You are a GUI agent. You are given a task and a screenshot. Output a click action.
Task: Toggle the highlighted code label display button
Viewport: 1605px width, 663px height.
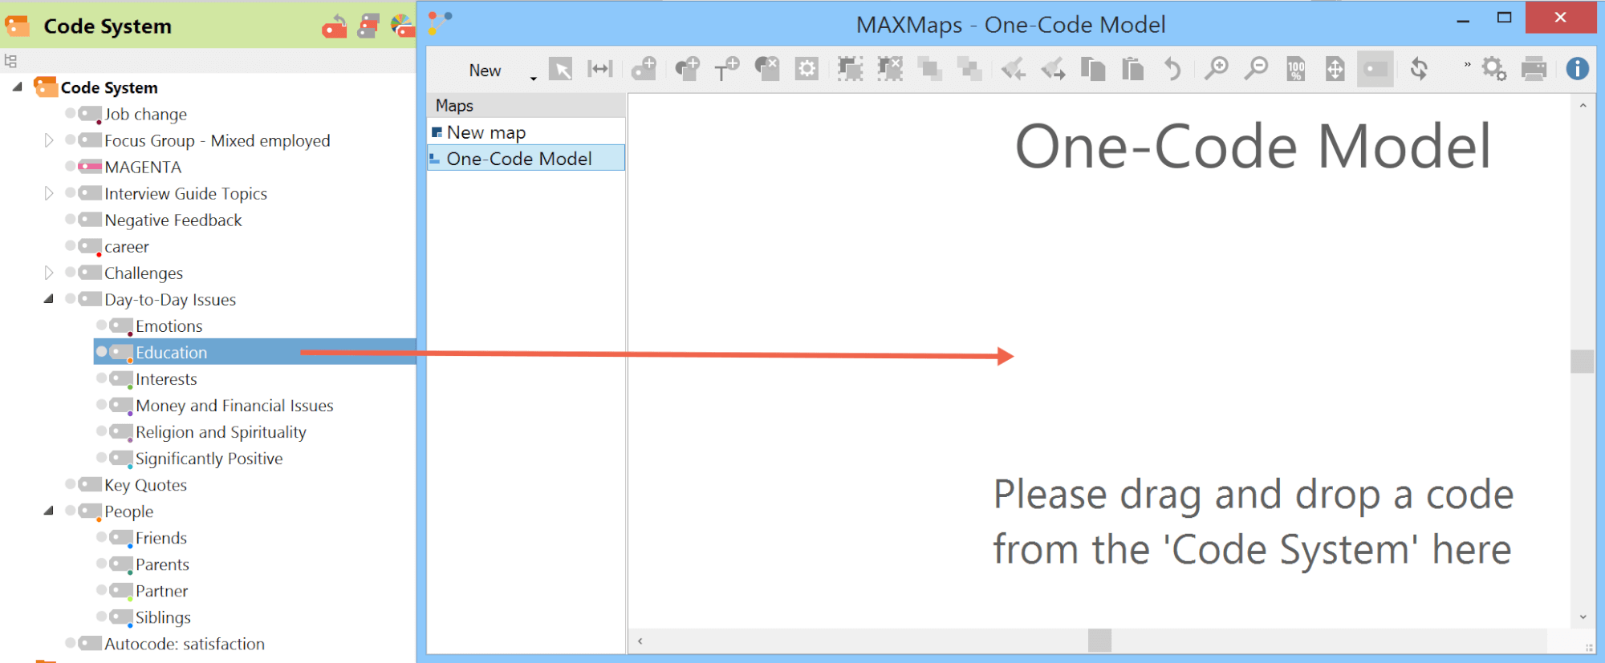(x=1375, y=69)
